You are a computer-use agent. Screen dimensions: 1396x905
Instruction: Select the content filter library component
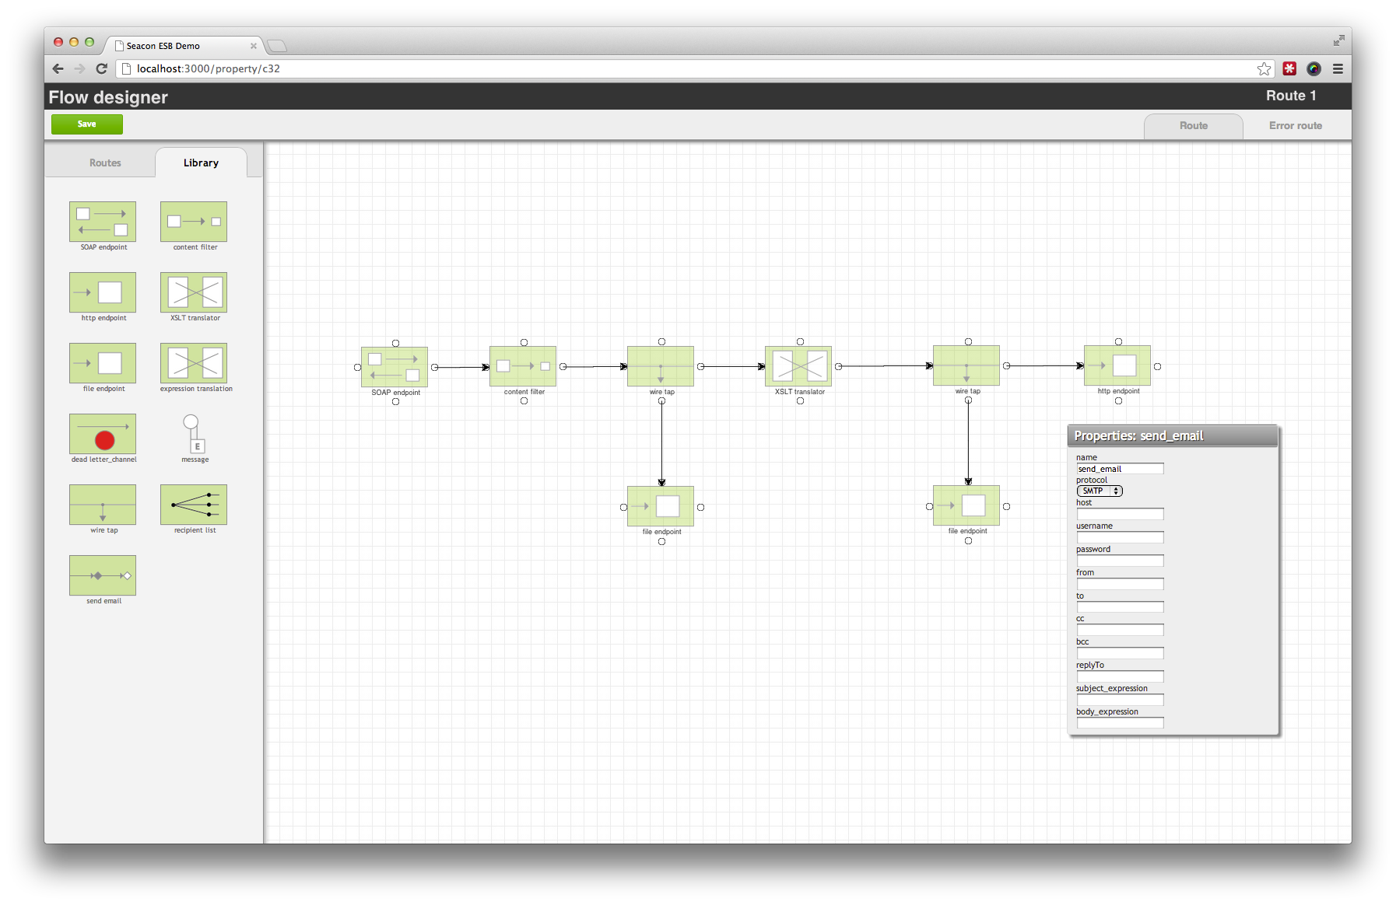(194, 222)
